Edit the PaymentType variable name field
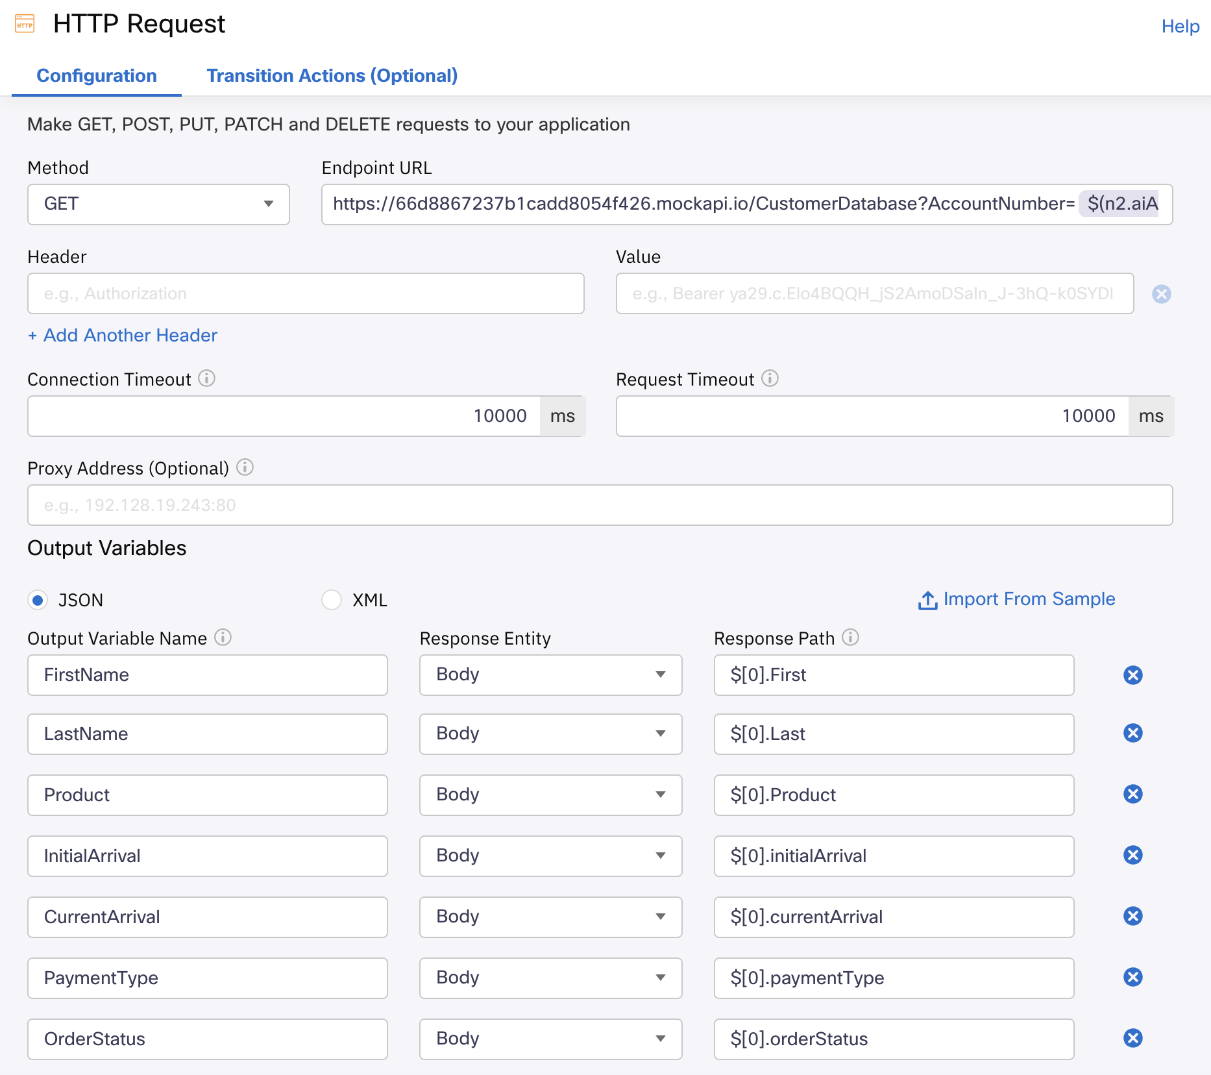The image size is (1211, 1075). [x=208, y=978]
